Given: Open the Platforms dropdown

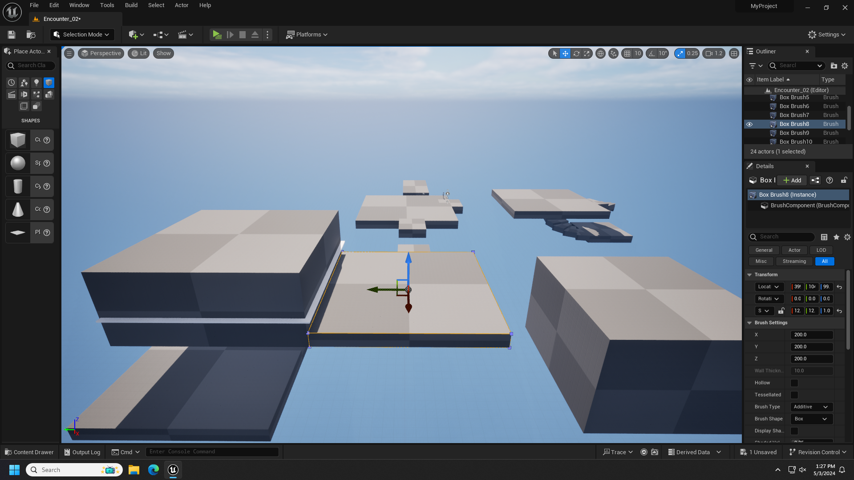Looking at the screenshot, I should click(307, 35).
